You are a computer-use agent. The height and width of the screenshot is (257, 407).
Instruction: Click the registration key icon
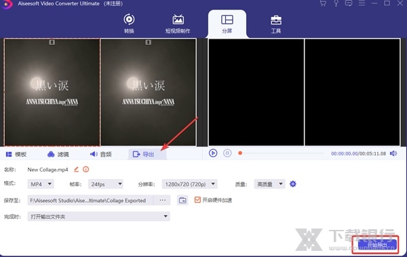pyautogui.click(x=336, y=3)
